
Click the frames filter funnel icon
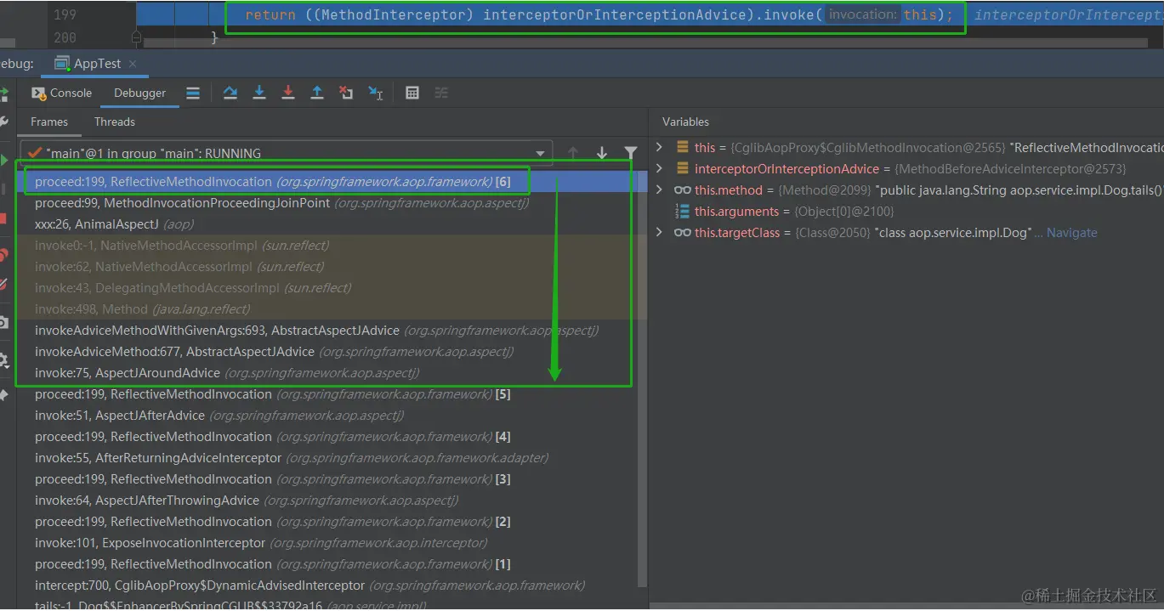[630, 153]
